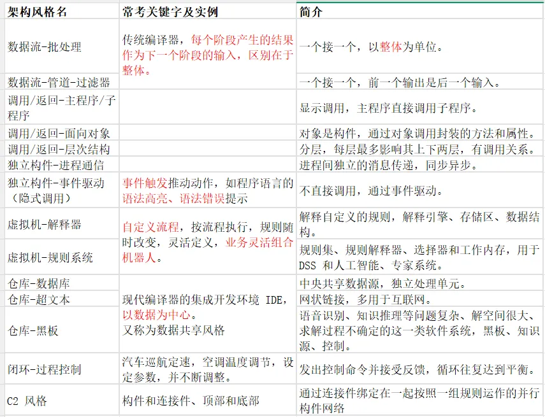Viewport: 545px width, 417px height.
Task: Select cell '一个接一个，以整体为单位。'
Action: tap(419, 46)
